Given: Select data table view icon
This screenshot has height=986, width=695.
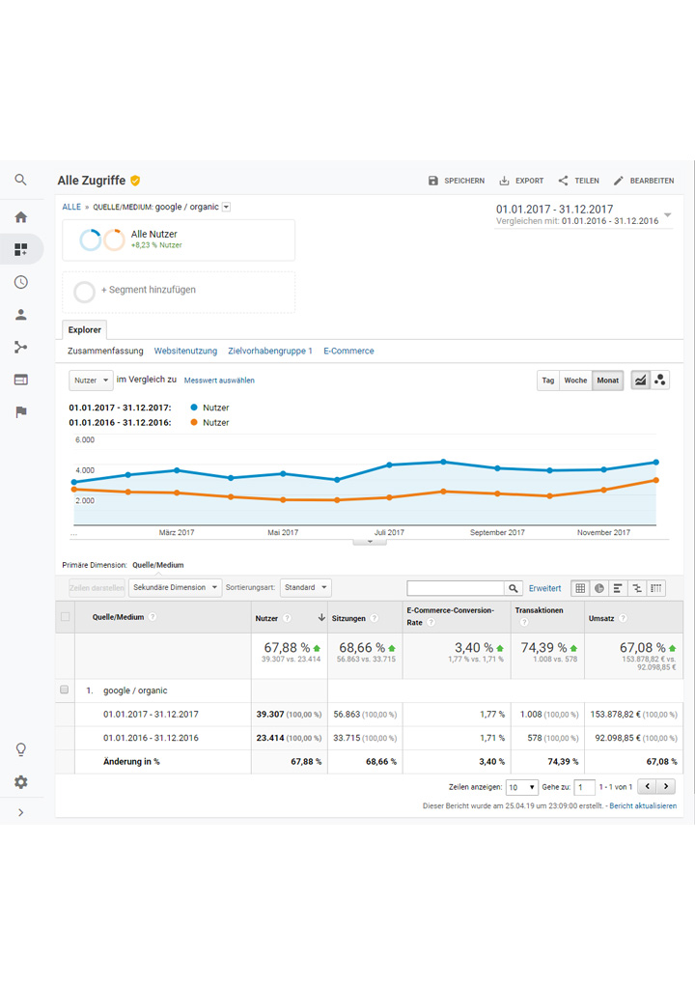Looking at the screenshot, I should click(580, 588).
